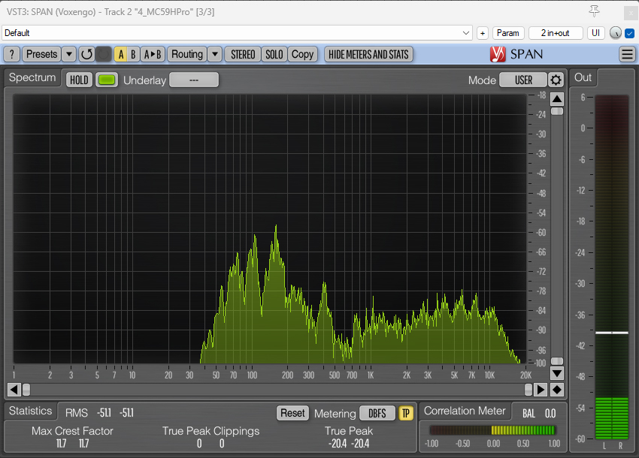The height and width of the screenshot is (458, 639).
Task: Open the hamburger settings menu
Action: 627,54
